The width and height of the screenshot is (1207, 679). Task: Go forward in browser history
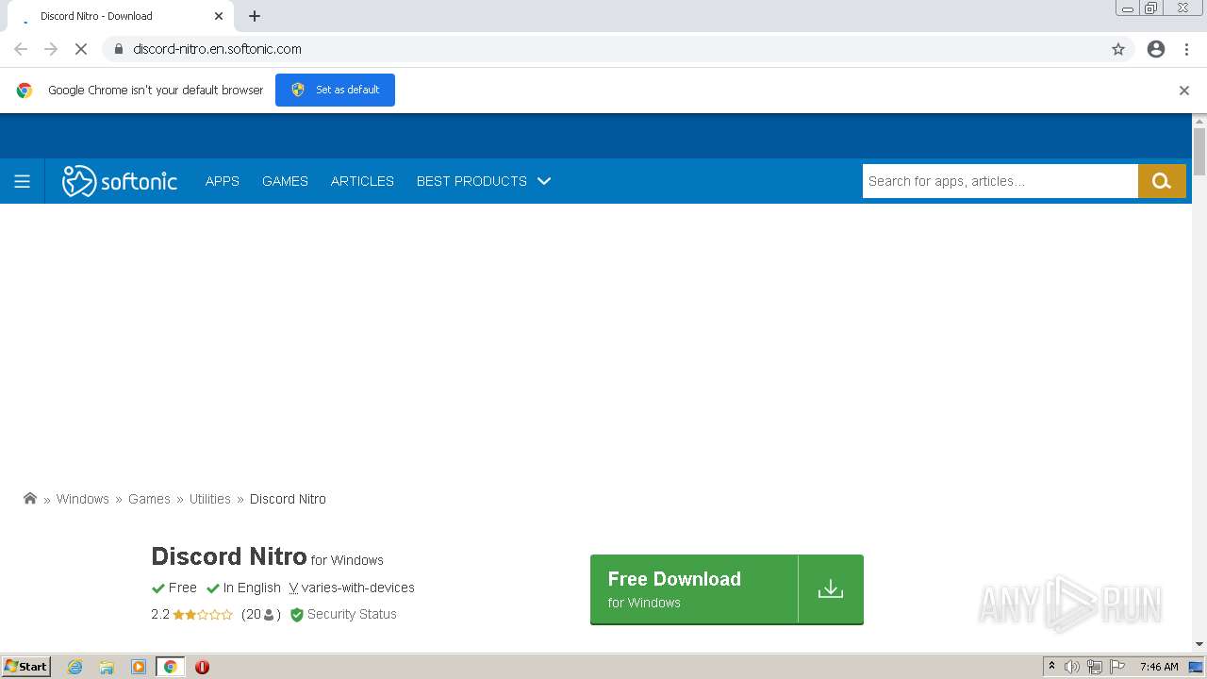coord(51,49)
